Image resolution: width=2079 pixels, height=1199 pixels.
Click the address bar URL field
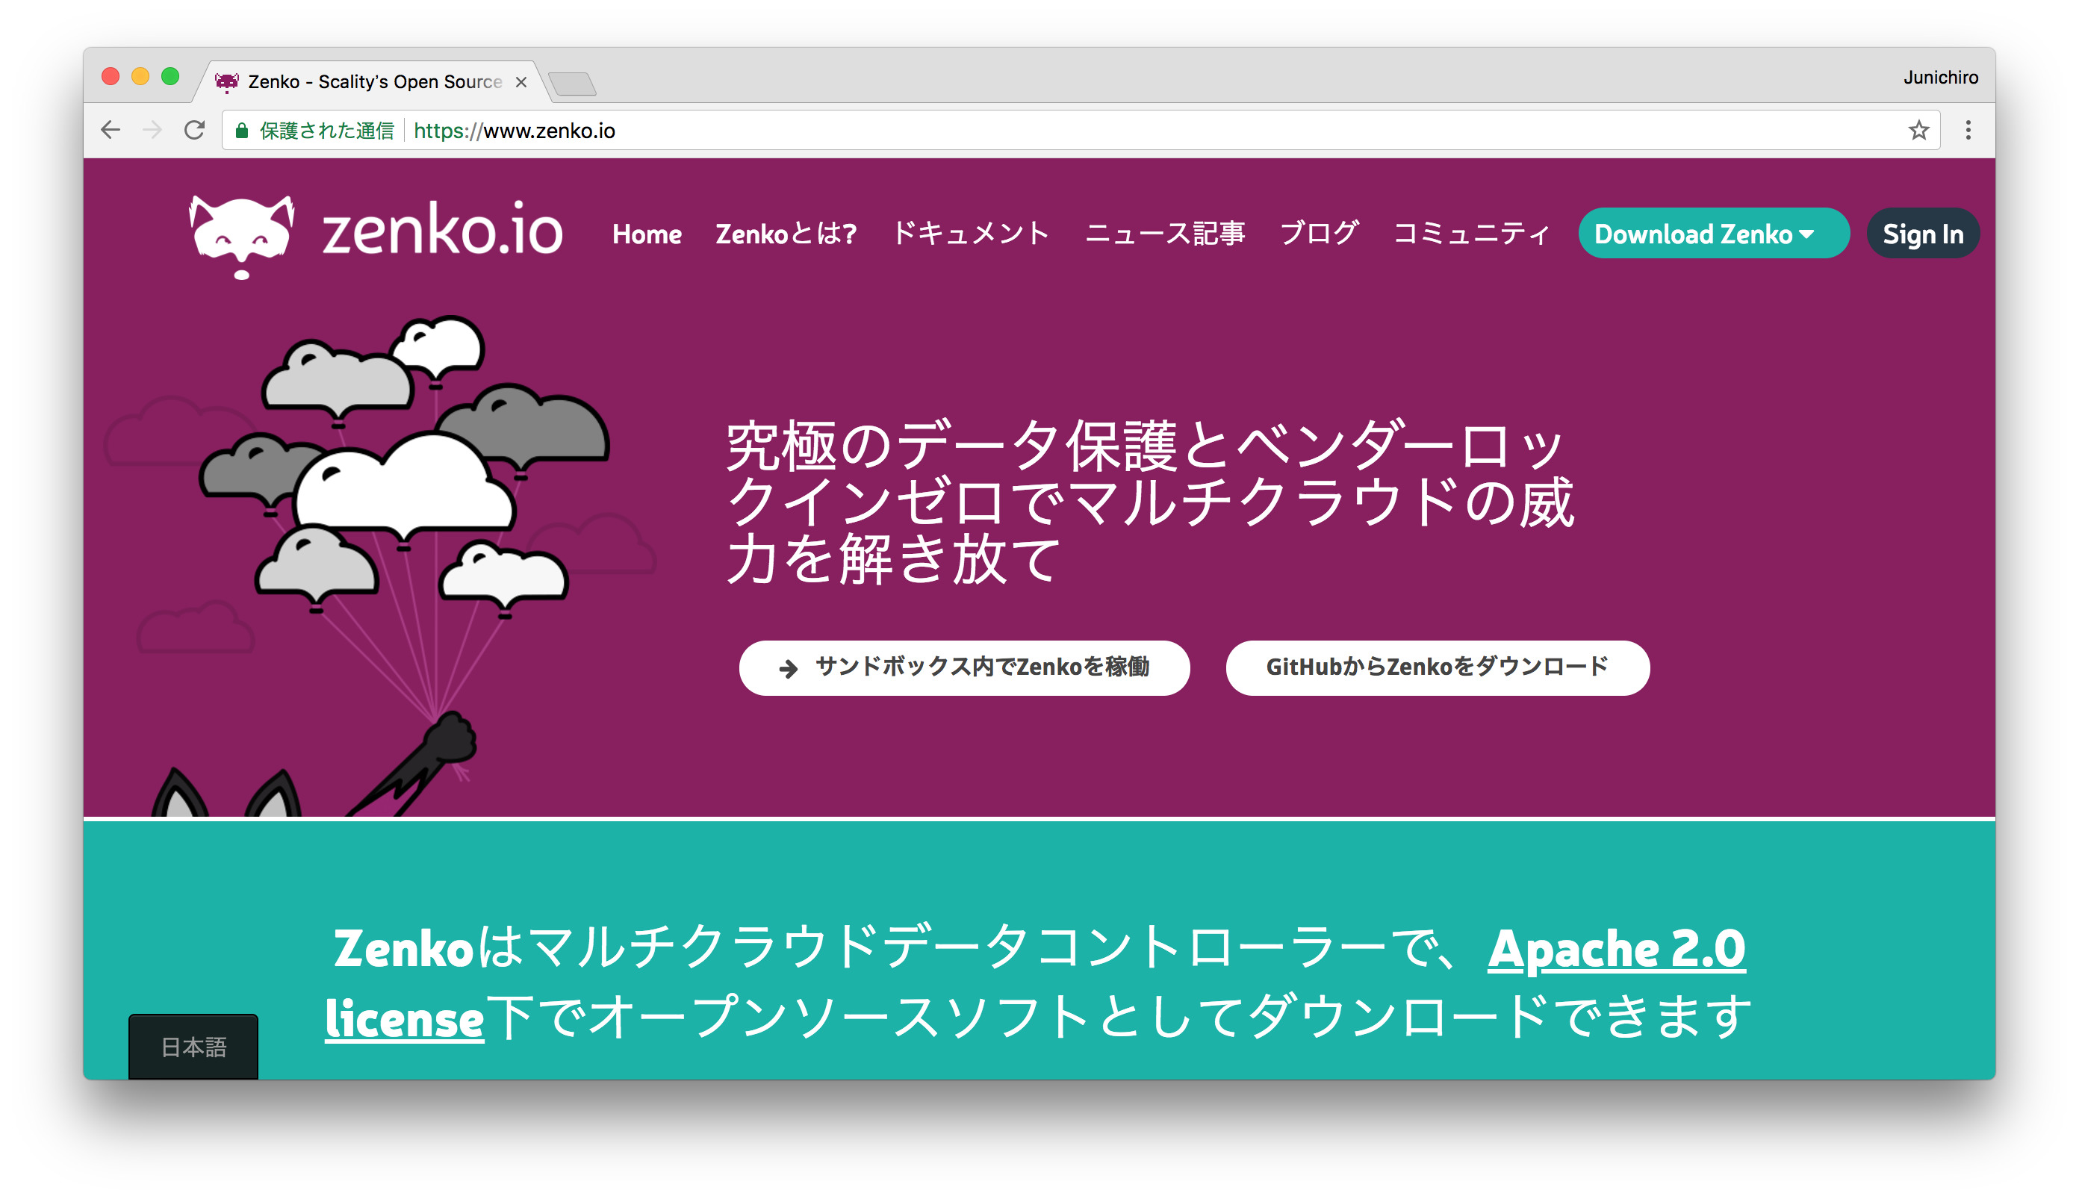click(x=1079, y=130)
